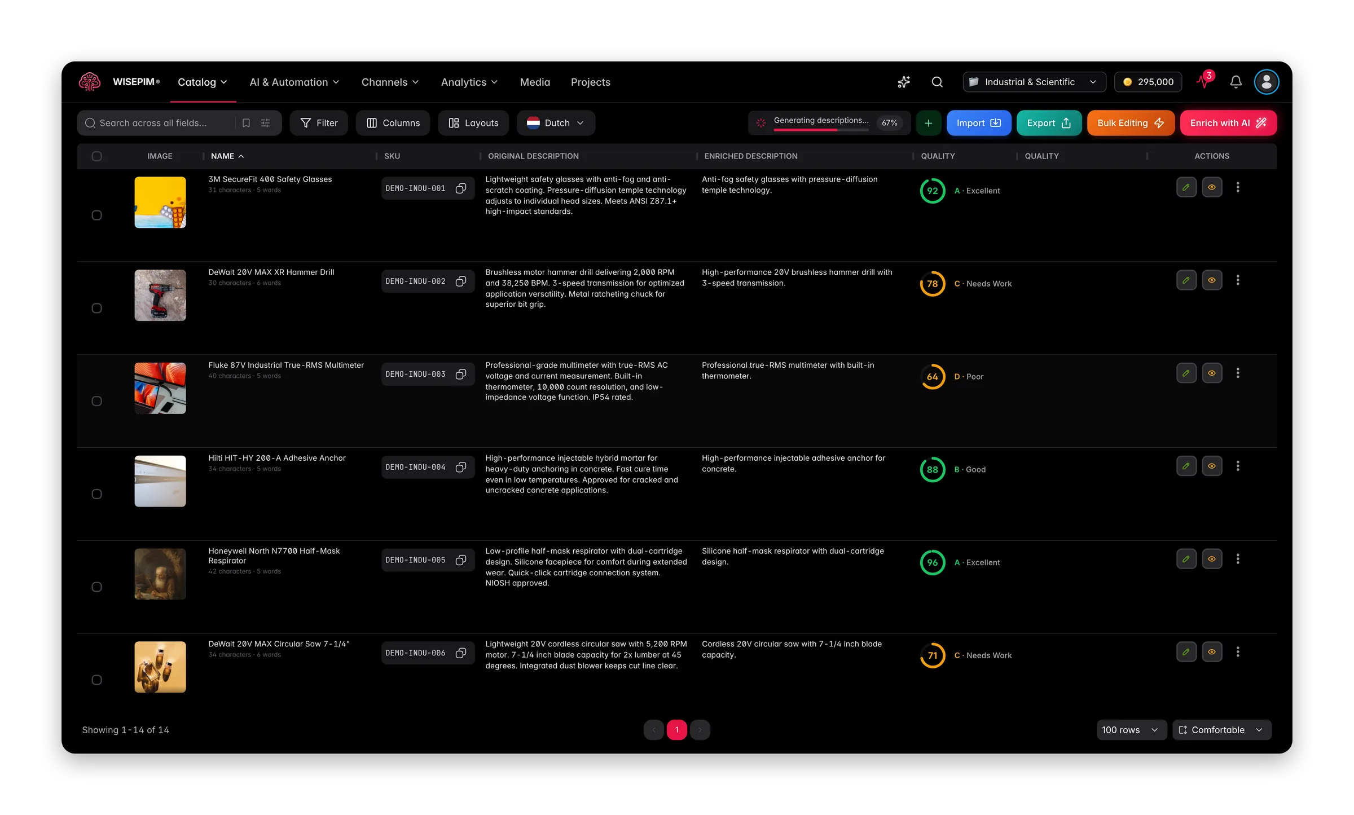Copy SKU DEMO-INDU-004

pos(461,467)
